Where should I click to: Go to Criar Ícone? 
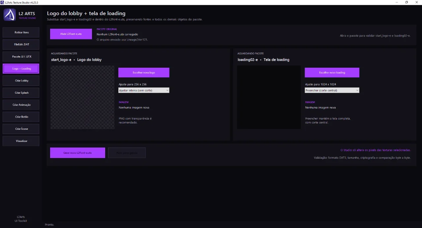coord(21,129)
